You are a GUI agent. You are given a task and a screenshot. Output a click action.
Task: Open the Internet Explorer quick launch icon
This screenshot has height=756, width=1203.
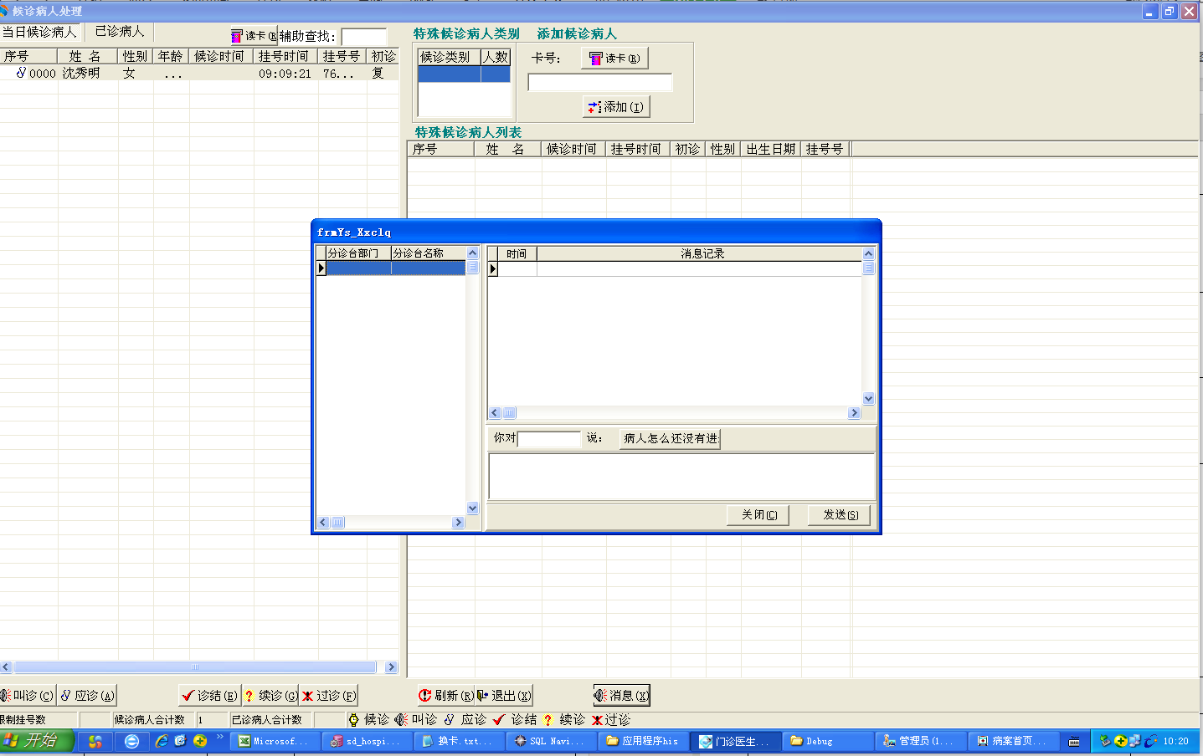click(x=162, y=741)
